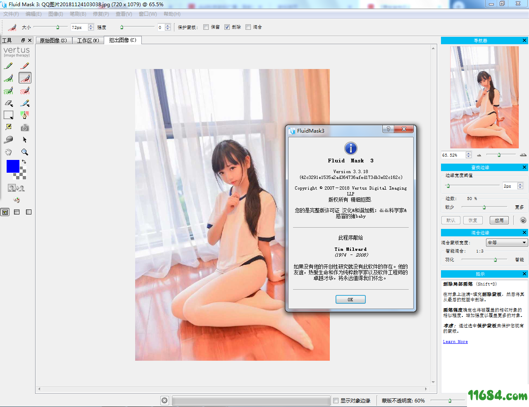Select the red Delete exact brush tool
This screenshot has width=529, height=407.
tap(25, 66)
